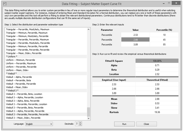Click the Run button
This screenshot has height=131, width=184.
click(124, 124)
